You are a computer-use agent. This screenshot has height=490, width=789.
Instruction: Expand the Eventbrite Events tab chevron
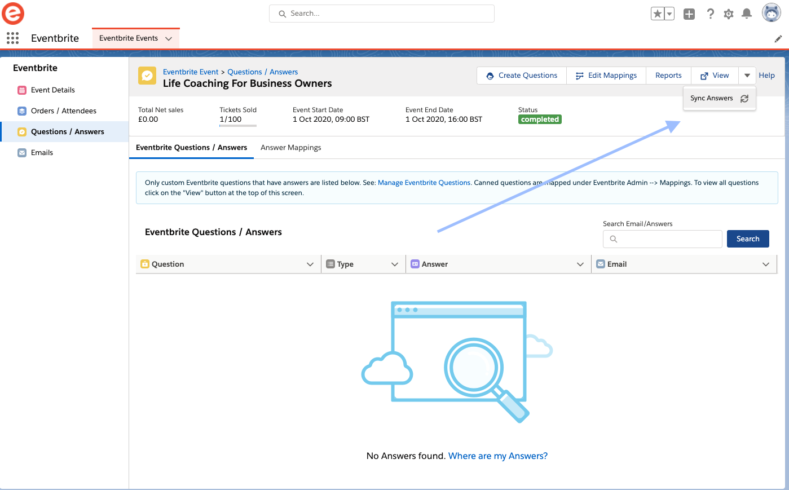[169, 38]
